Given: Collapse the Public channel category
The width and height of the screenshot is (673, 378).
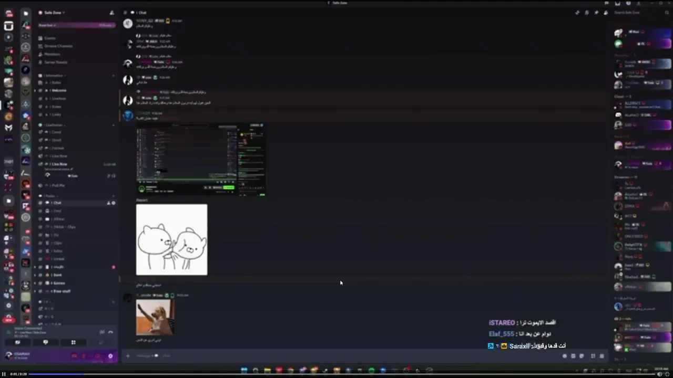Looking at the screenshot, I should point(50,196).
